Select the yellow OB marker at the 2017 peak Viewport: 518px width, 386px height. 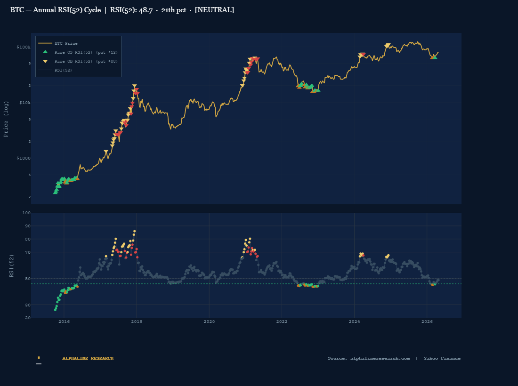134,86
